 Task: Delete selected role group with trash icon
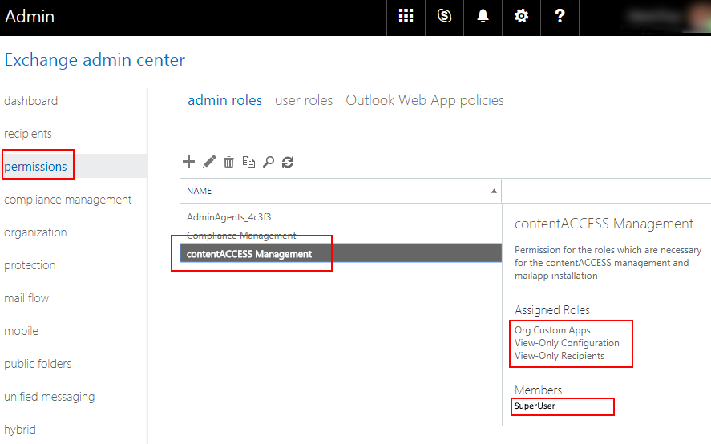click(x=228, y=162)
